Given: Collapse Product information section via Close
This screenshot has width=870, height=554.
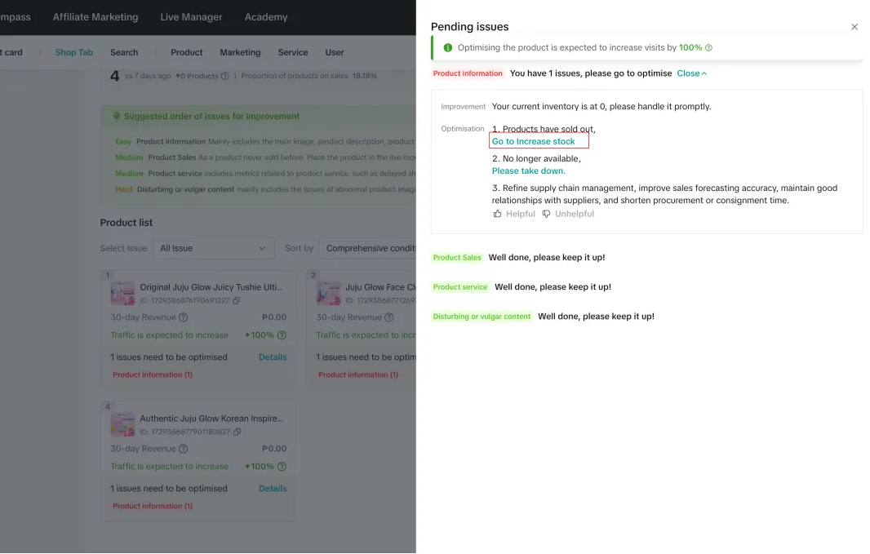Looking at the screenshot, I should (691, 73).
